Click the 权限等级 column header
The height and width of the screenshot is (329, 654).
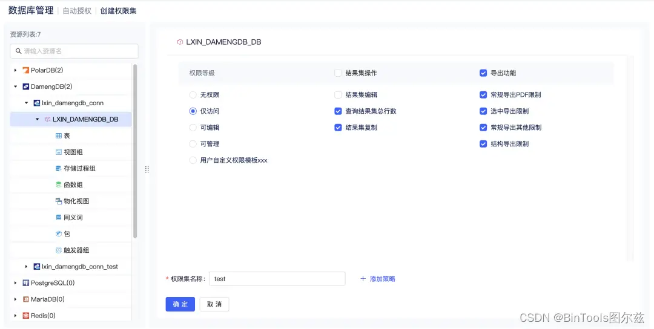click(202, 73)
